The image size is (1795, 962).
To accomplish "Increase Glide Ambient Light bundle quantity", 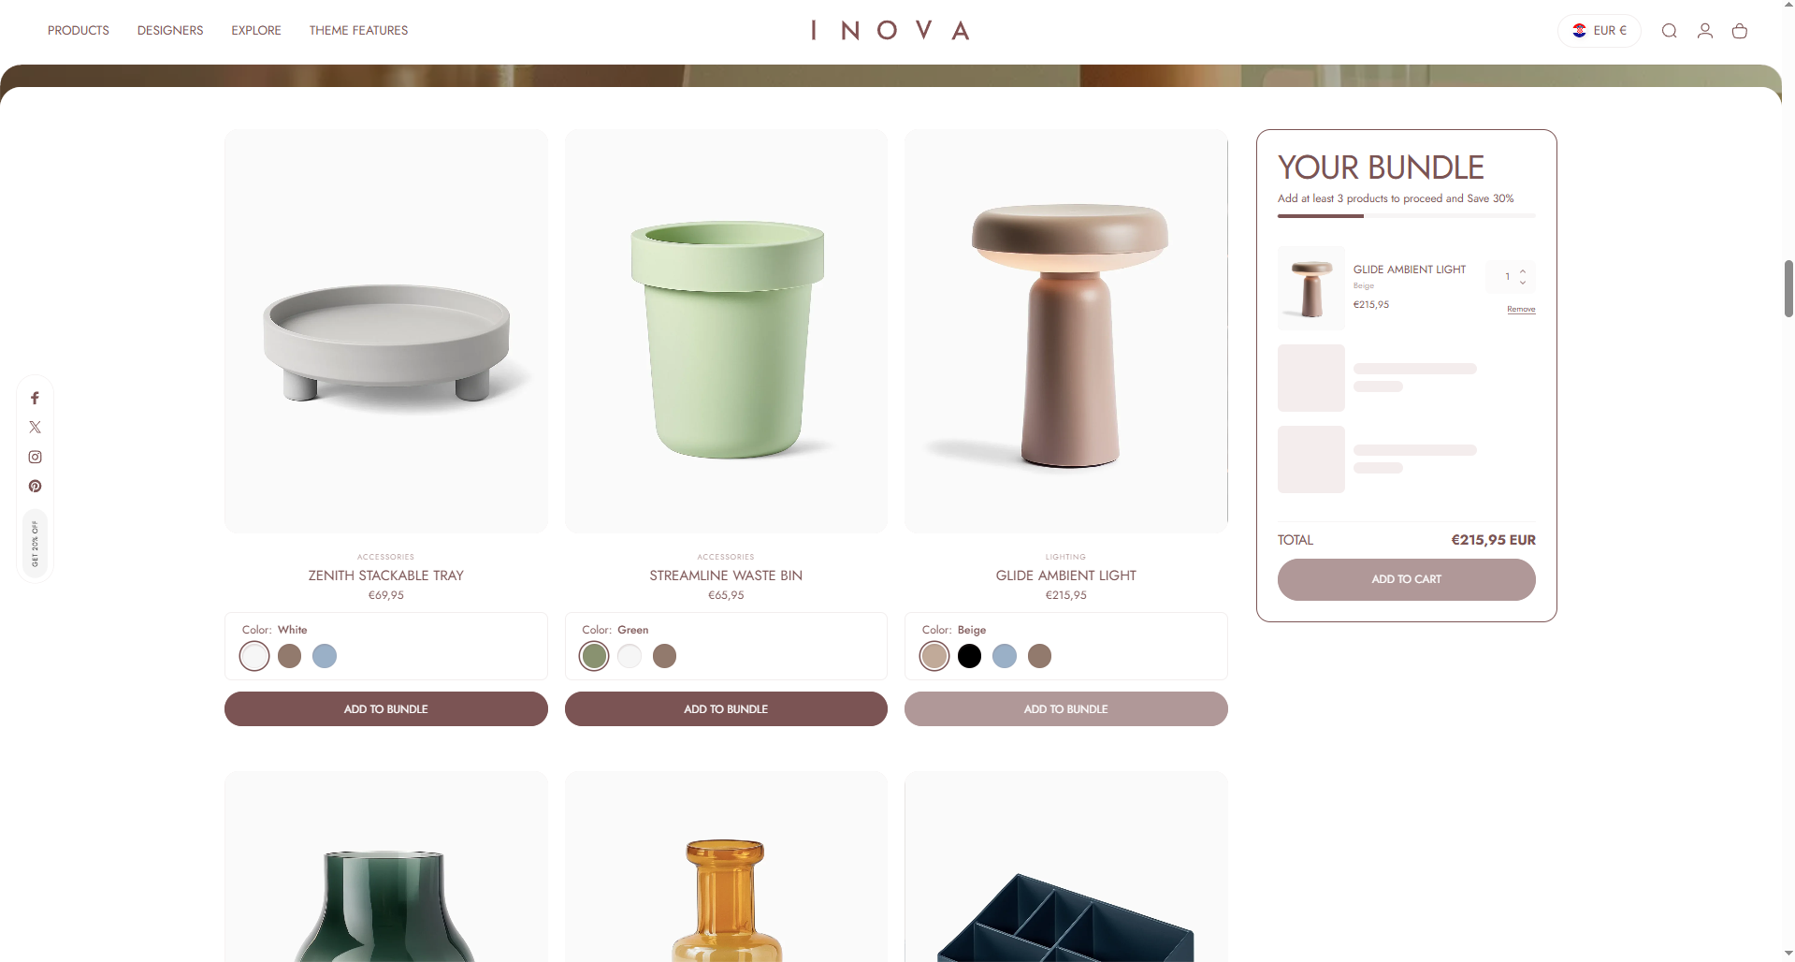I will [1523, 271].
